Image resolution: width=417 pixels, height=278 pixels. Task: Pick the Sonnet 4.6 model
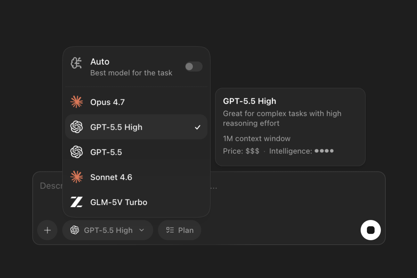coord(136,177)
